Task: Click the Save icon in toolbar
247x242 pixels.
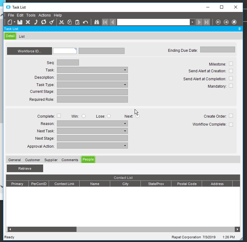Action: (20, 22)
